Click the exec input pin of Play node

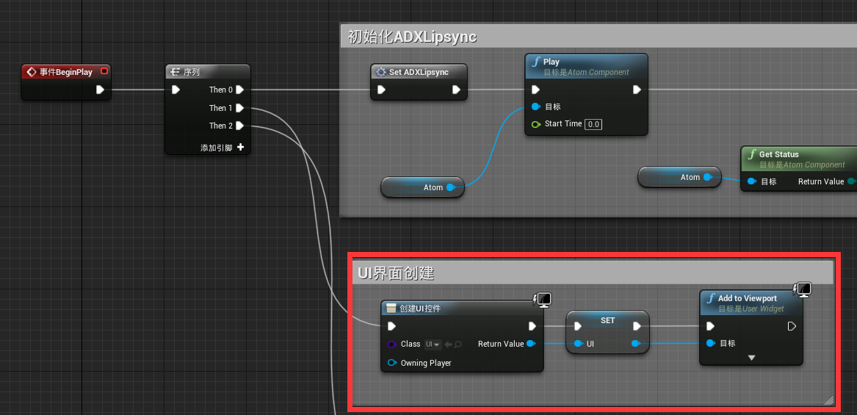[536, 90]
